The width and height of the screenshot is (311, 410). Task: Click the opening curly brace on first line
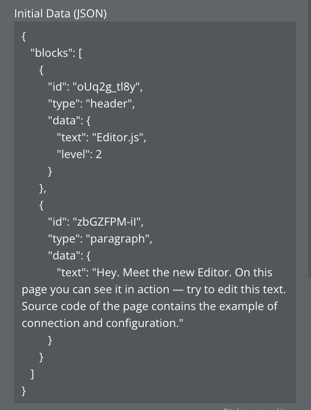23,36
